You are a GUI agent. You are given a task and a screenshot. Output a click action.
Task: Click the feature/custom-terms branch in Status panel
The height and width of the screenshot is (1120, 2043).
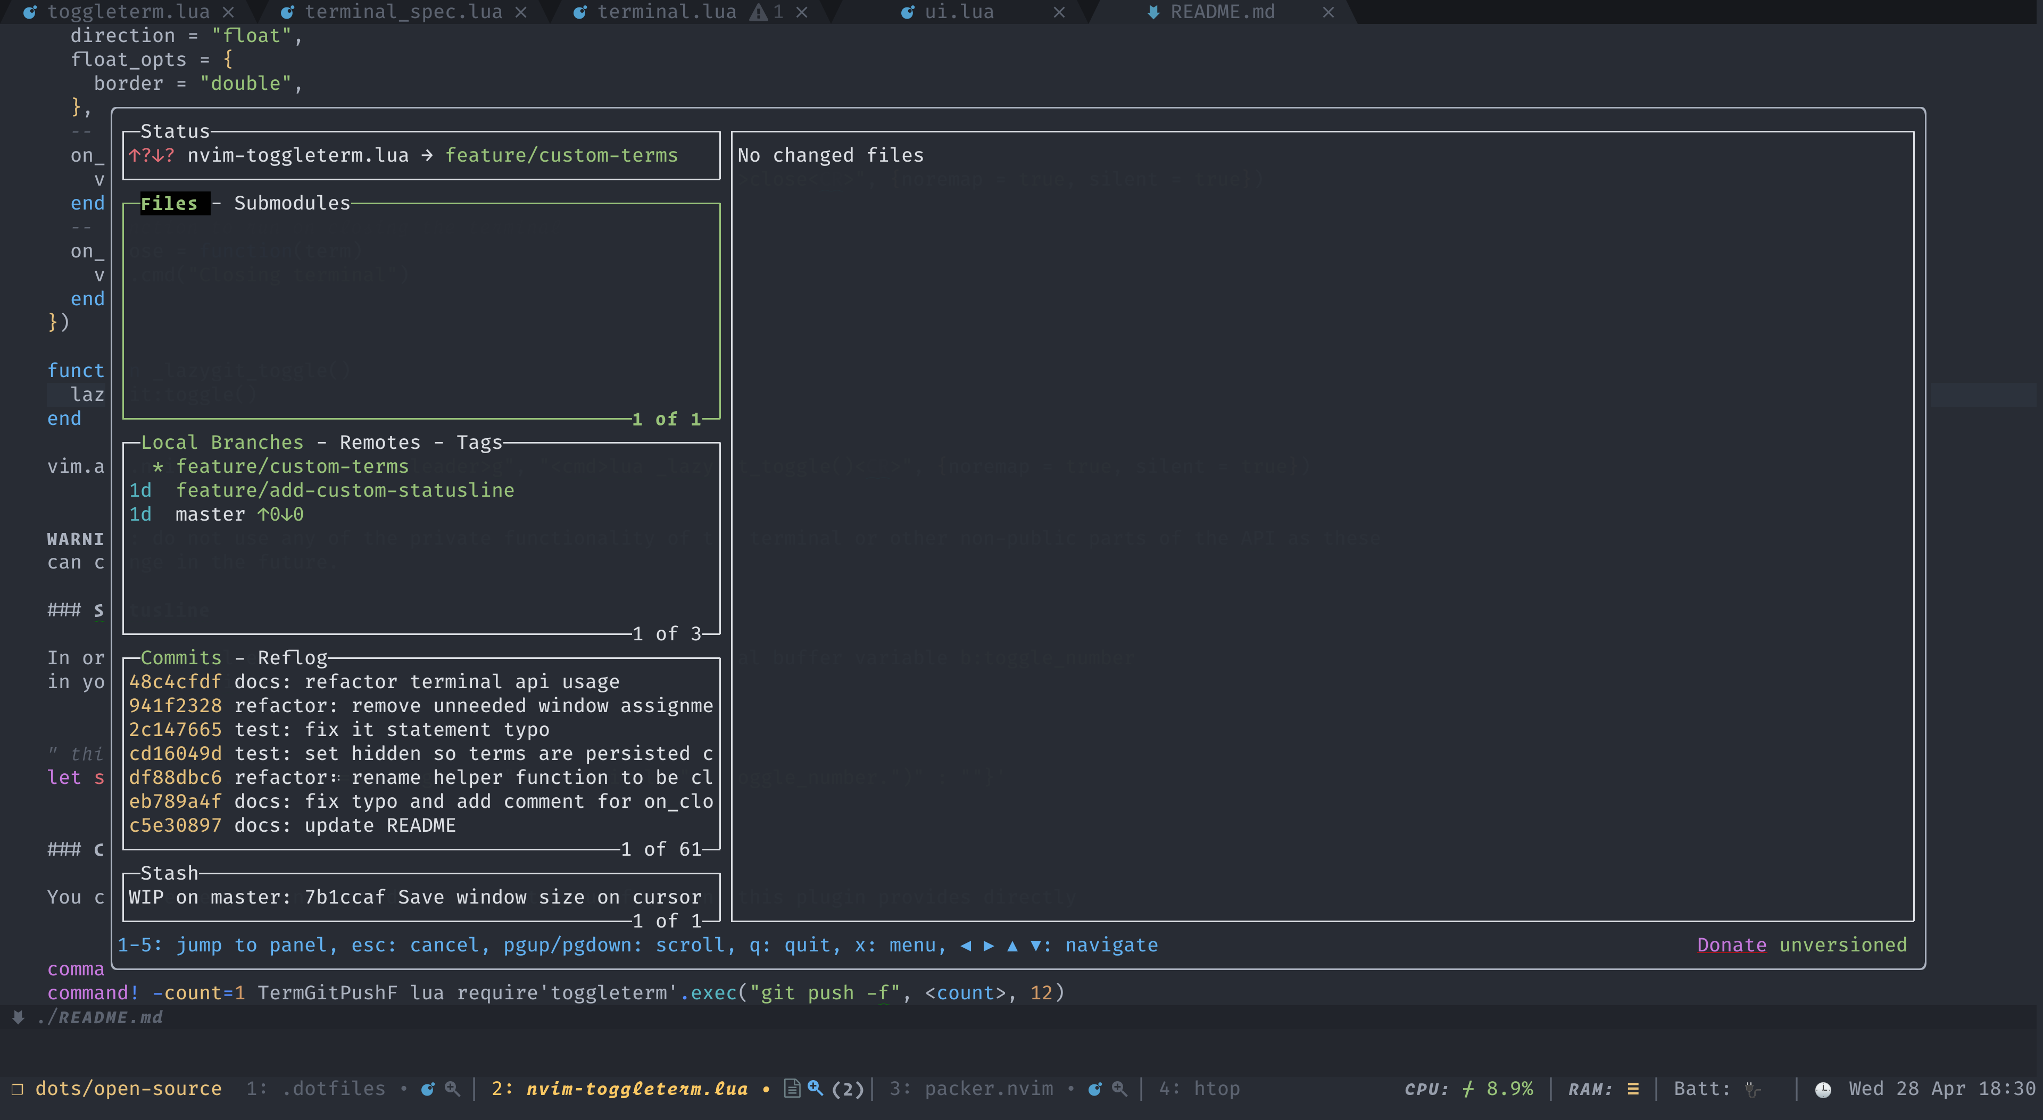[x=561, y=155]
